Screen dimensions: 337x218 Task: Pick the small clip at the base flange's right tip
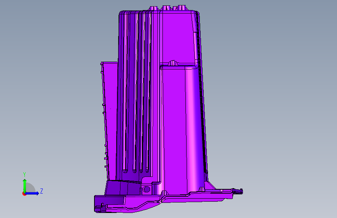pos(237,191)
